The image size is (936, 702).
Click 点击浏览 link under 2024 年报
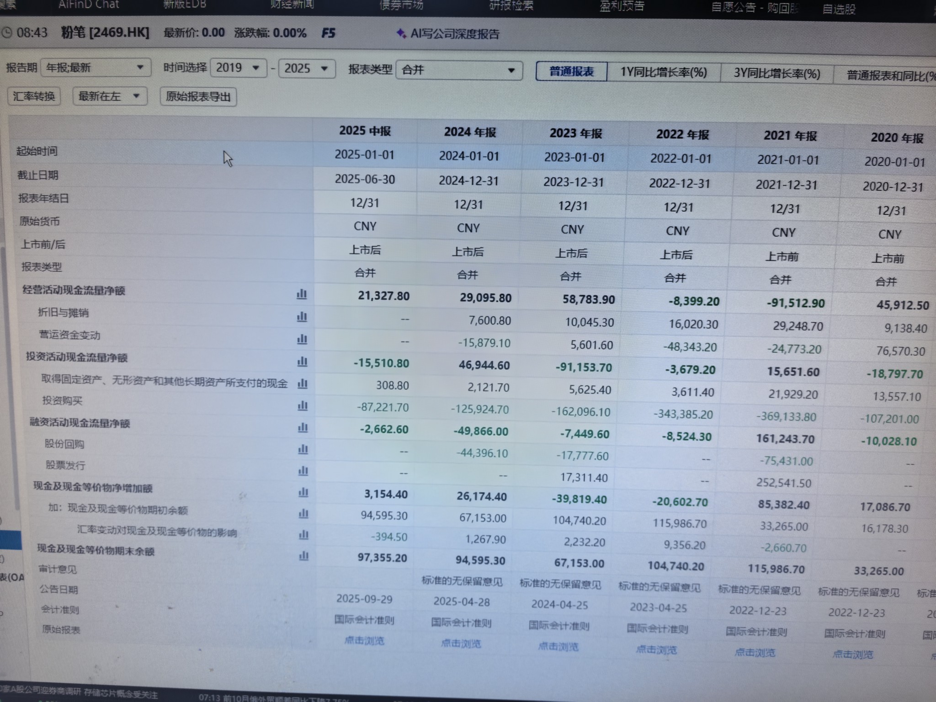pyautogui.click(x=461, y=643)
